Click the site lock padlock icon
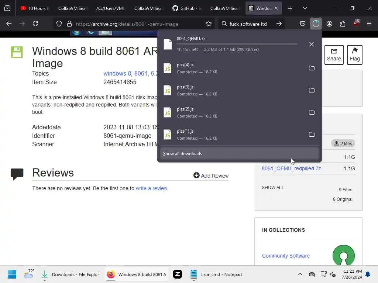The width and height of the screenshot is (378, 283). coord(69,24)
